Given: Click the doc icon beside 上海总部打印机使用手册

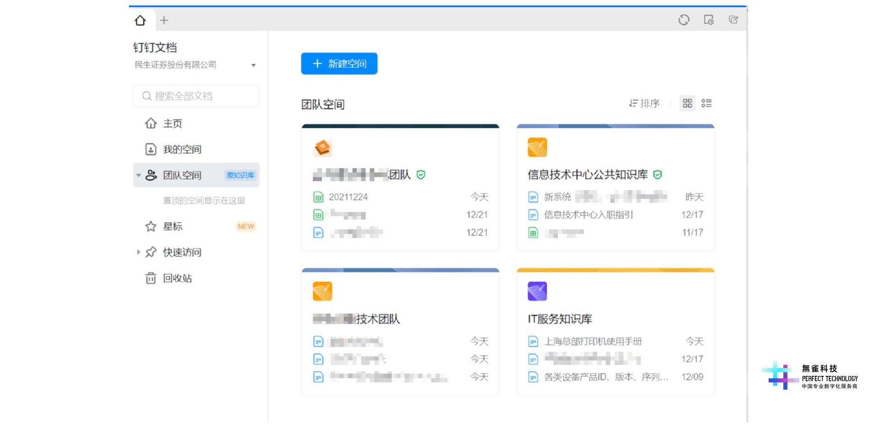Looking at the screenshot, I should [533, 342].
